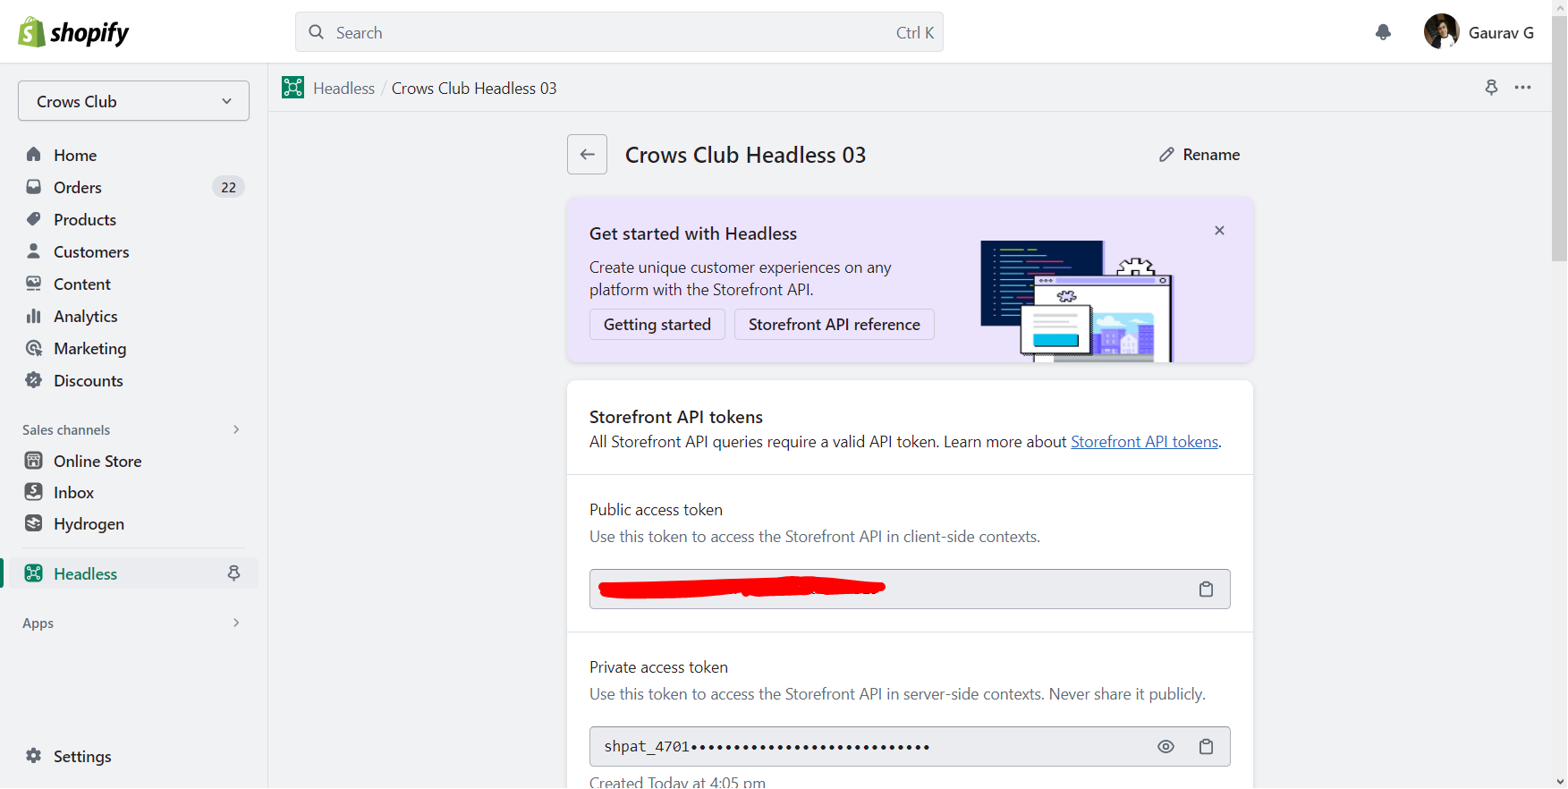The image size is (1568, 789).
Task: Click the Rename pencil icon
Action: (1166, 155)
